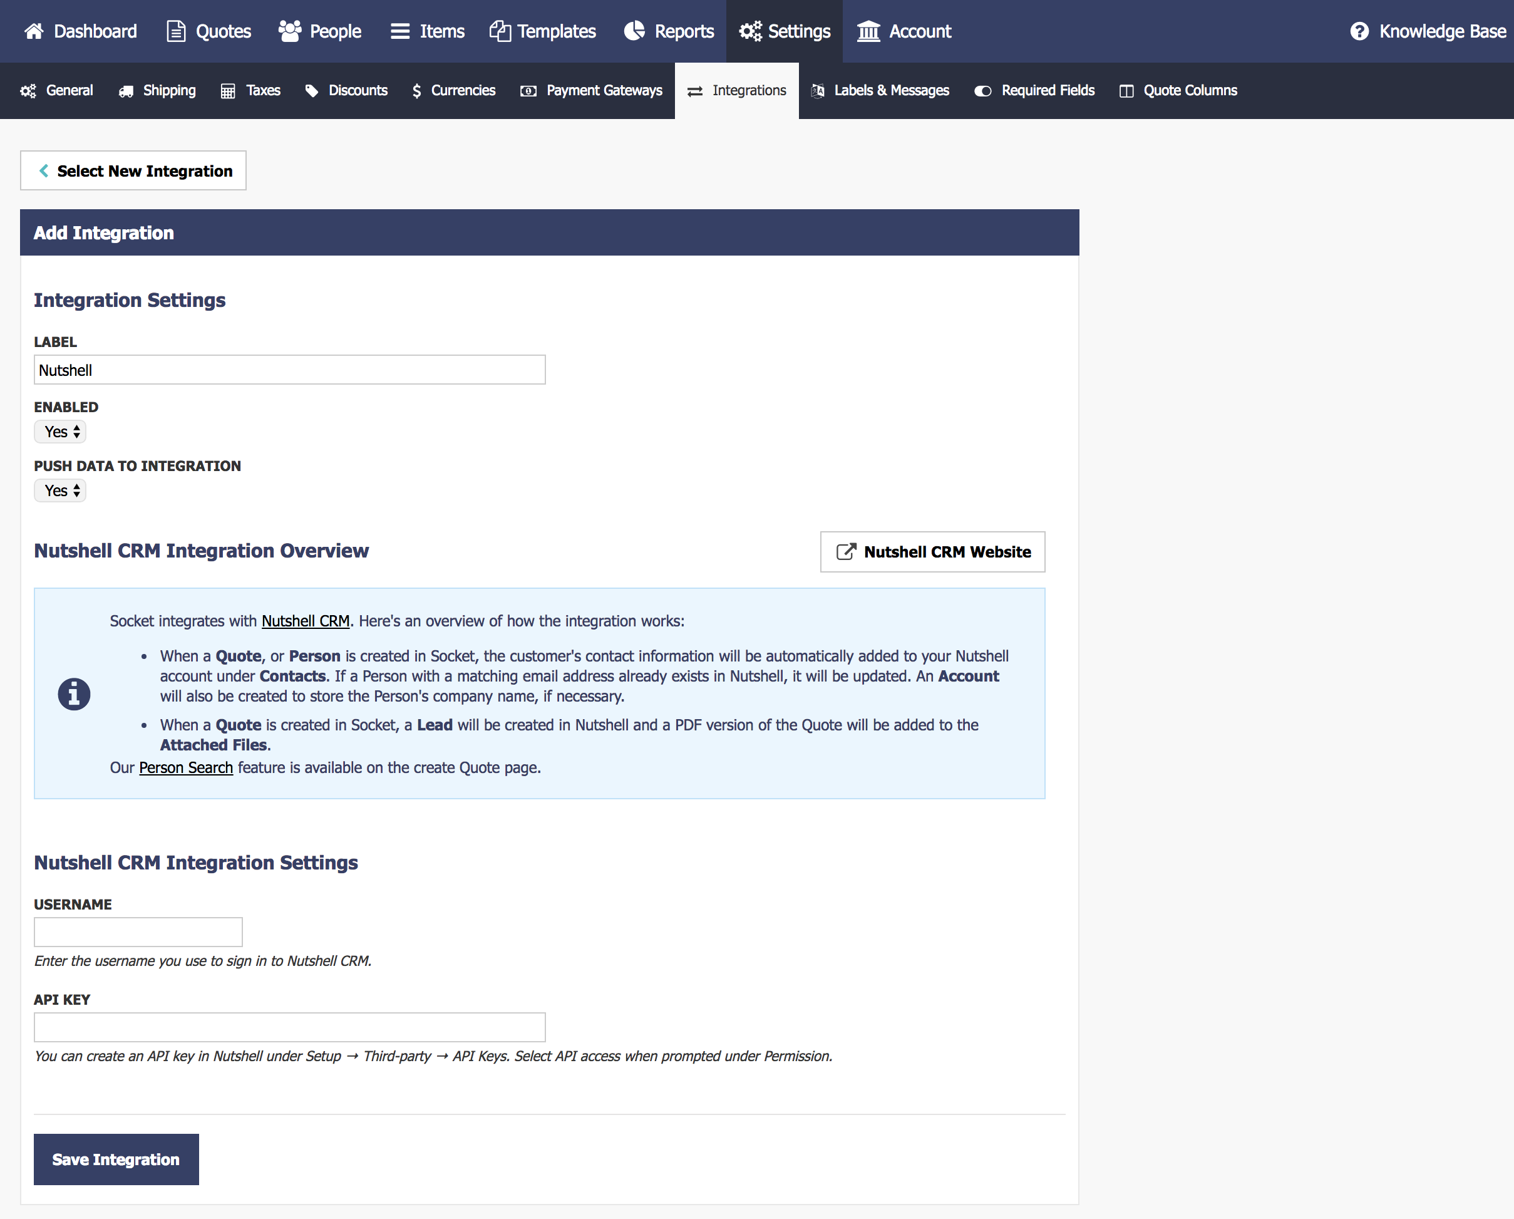Click the Reports pie chart icon
The height and width of the screenshot is (1219, 1514).
[634, 31]
